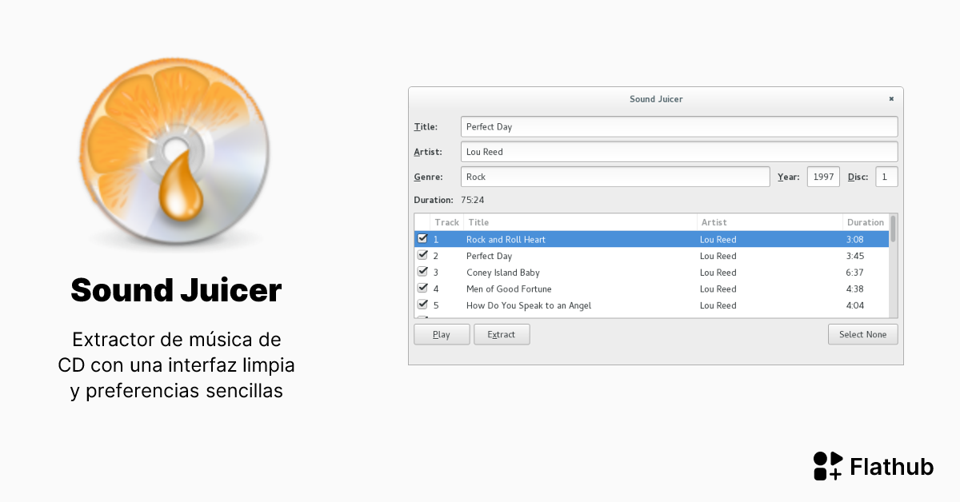Uncheck track 1 Rock and Roll Heart
Image resolution: width=960 pixels, height=502 pixels.
pyautogui.click(x=422, y=238)
